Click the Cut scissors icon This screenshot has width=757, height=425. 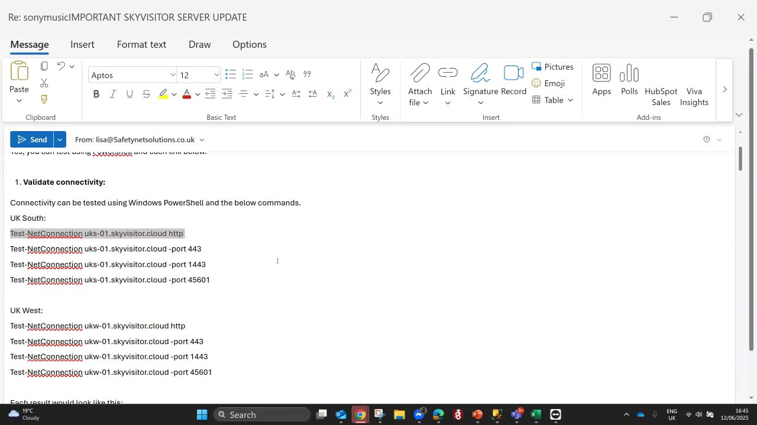point(44,83)
